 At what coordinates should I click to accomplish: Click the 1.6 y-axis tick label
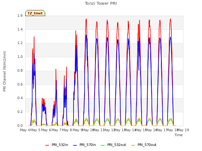pos(20,16)
